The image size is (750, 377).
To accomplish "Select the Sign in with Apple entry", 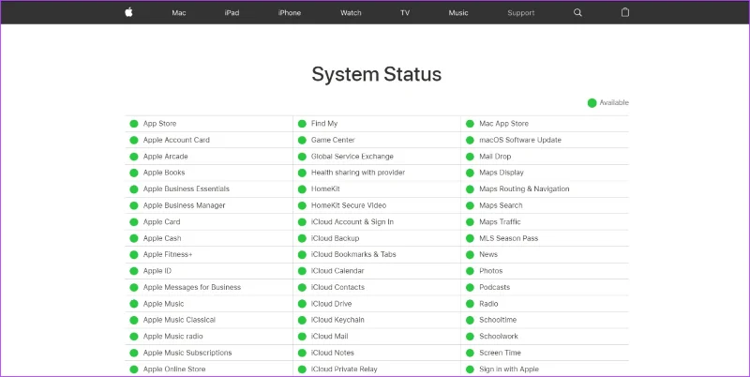I will point(509,369).
